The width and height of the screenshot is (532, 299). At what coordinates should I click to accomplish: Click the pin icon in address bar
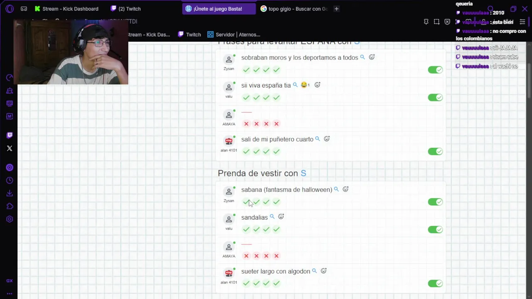click(x=426, y=22)
